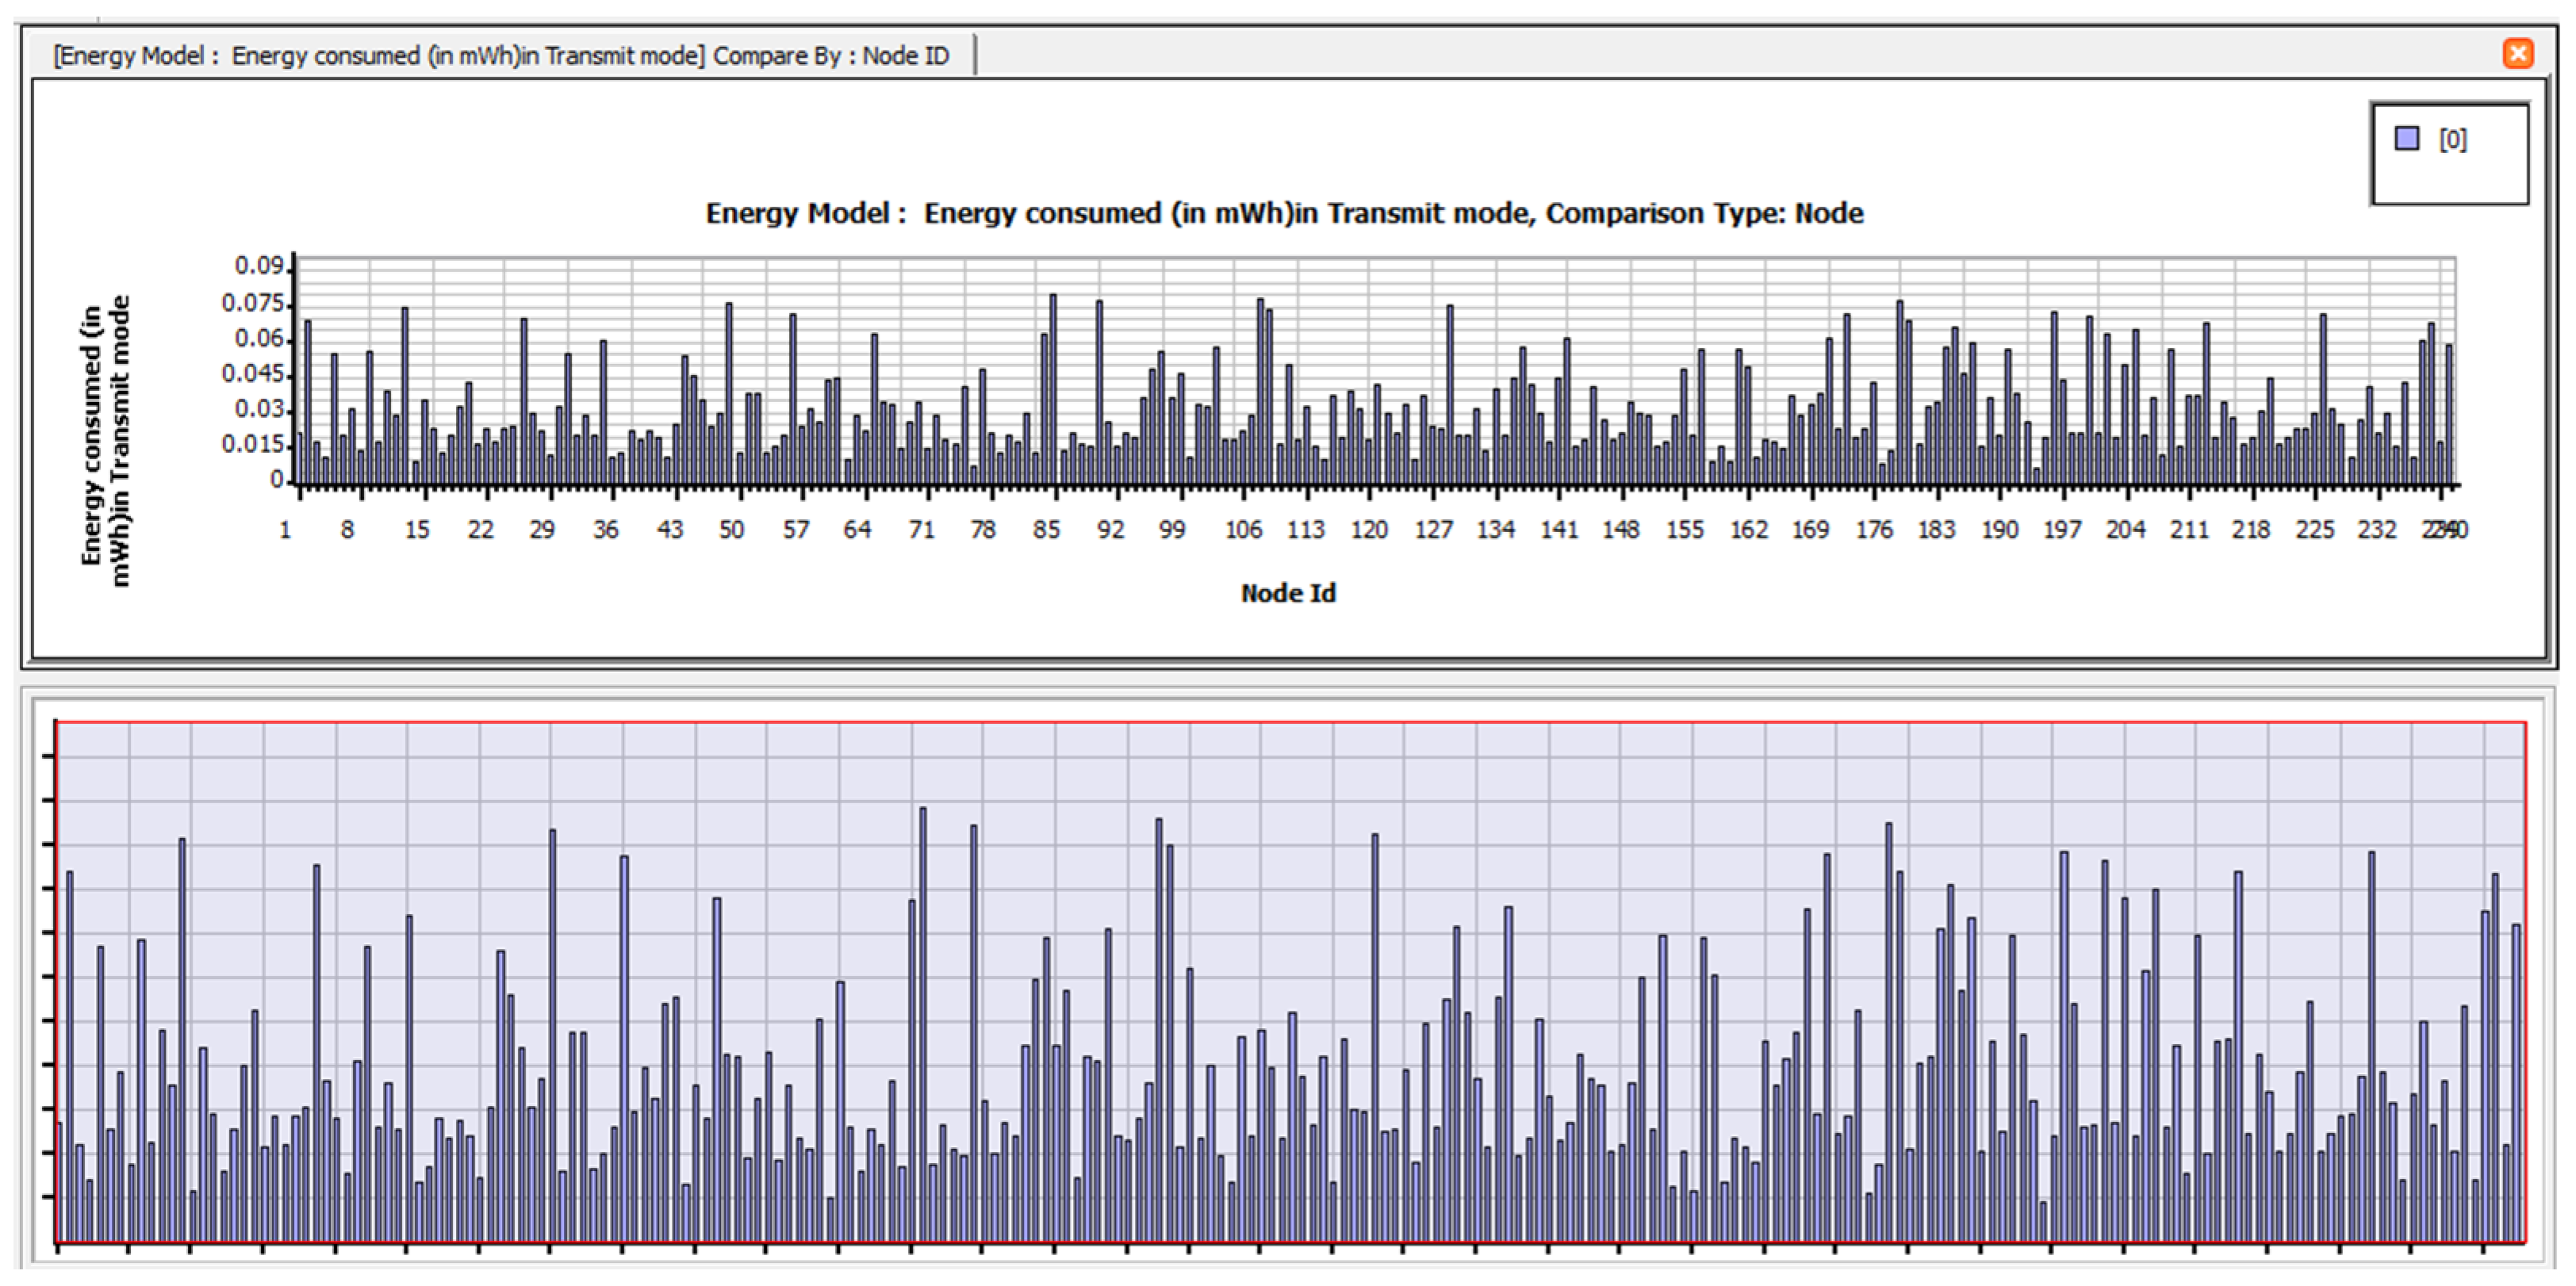This screenshot has height=1286, width=2576.
Task: Click X-axis label 1
Action: pyautogui.click(x=285, y=530)
